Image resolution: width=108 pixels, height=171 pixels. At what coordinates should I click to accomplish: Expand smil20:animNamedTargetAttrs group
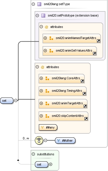point(45,38)
